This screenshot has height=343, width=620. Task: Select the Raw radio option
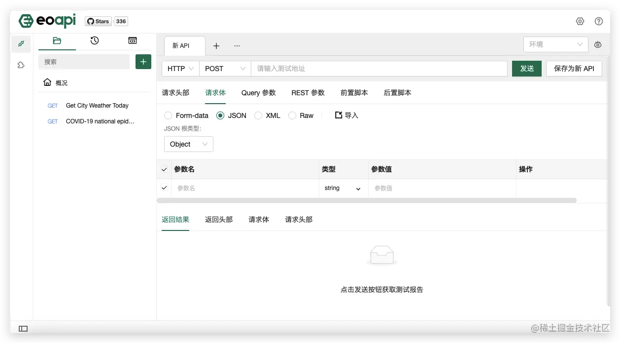[292, 115]
